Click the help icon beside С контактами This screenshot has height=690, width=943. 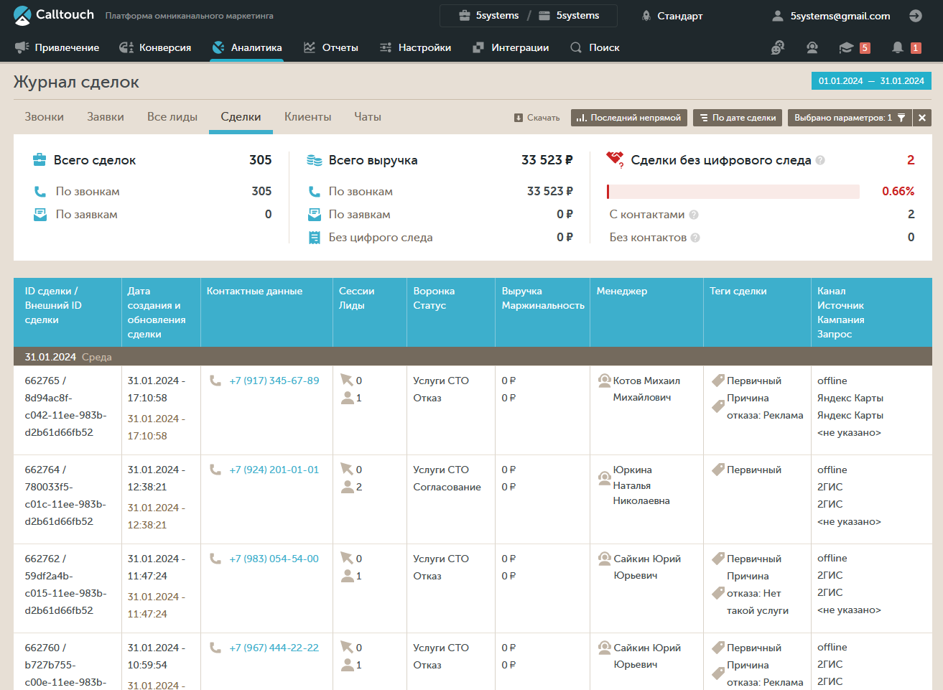click(694, 215)
